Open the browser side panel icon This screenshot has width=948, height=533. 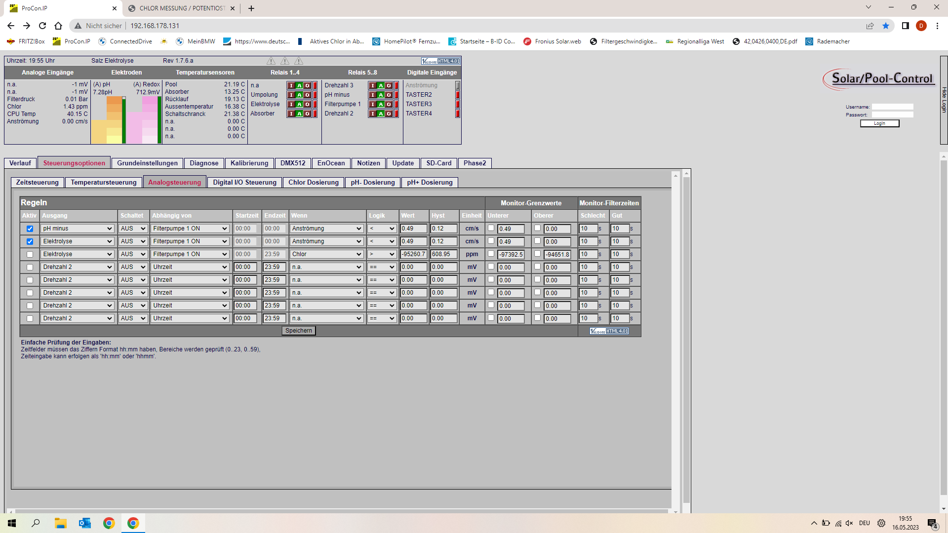coord(906,26)
